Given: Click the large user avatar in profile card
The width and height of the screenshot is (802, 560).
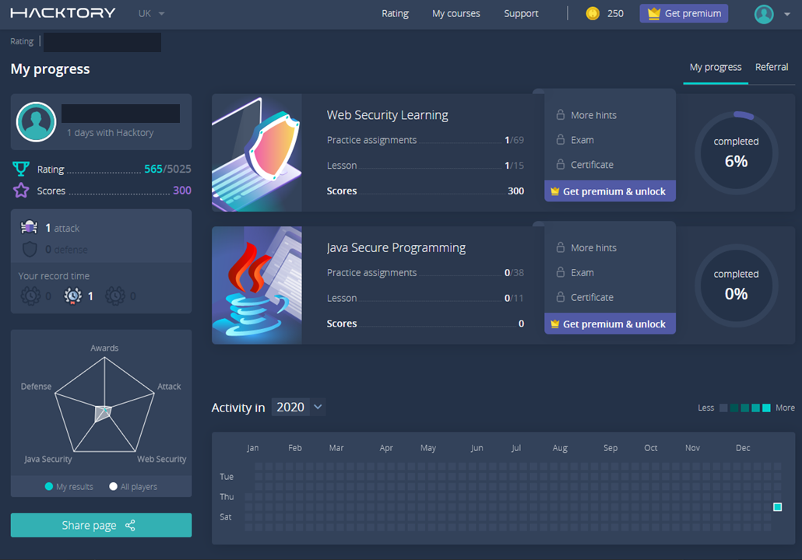Looking at the screenshot, I should [x=36, y=121].
